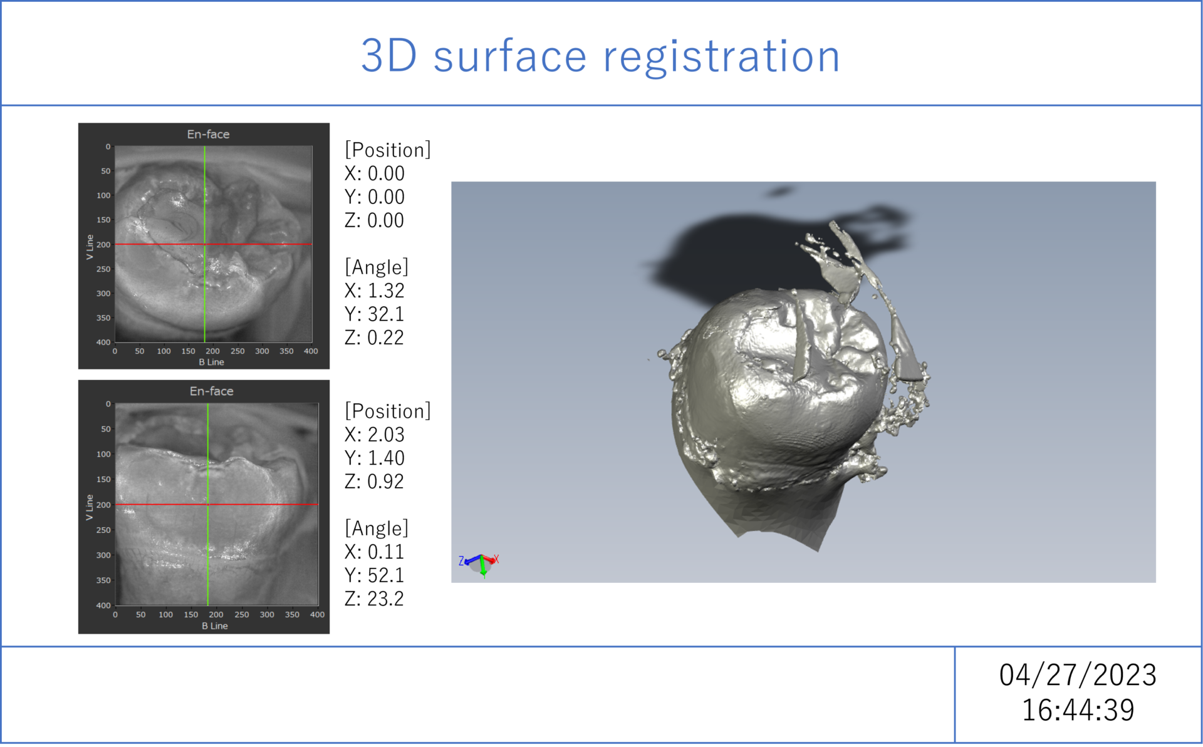This screenshot has width=1203, height=747.
Task: Click the top Position Z: 0.00 value
Action: click(x=374, y=220)
